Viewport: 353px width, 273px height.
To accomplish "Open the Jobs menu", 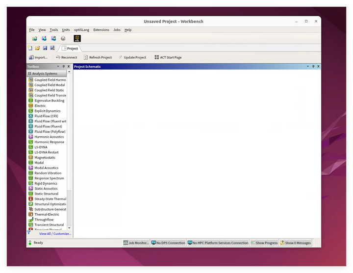I will (117, 30).
